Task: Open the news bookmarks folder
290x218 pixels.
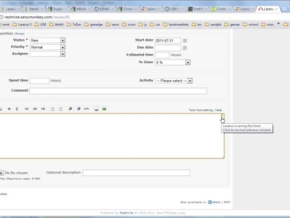Action: click(112, 24)
